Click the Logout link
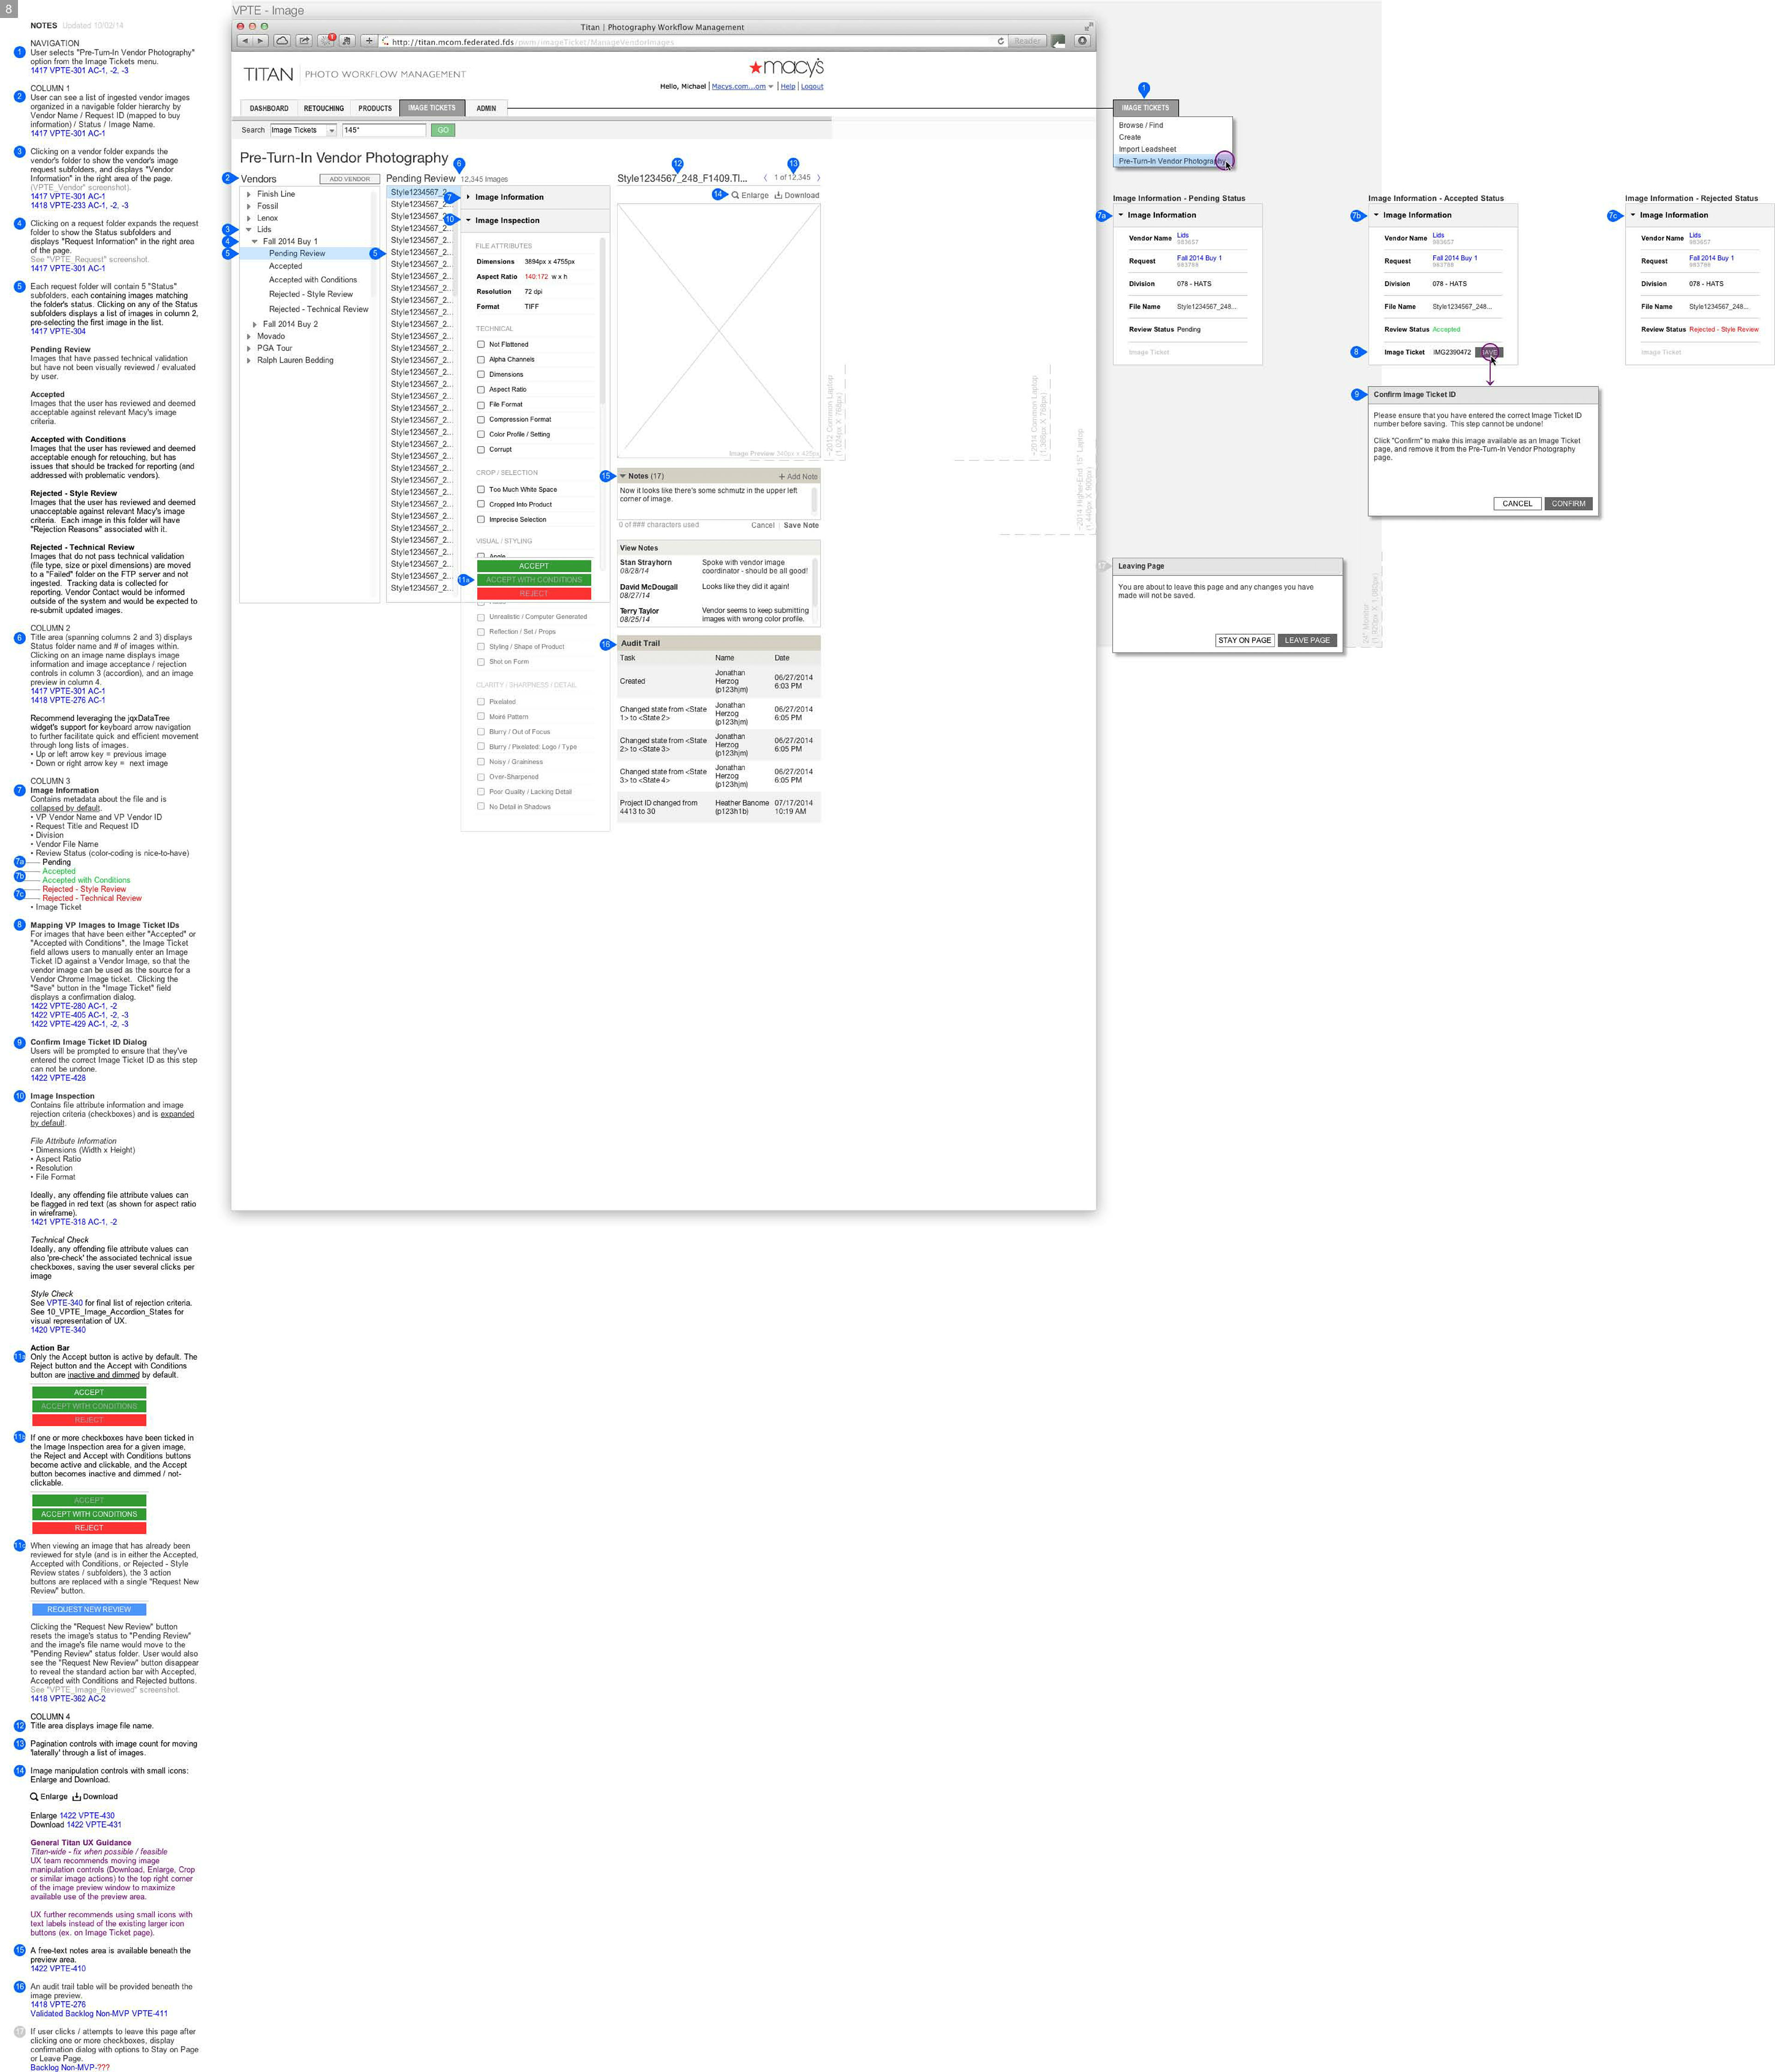The height and width of the screenshot is (2072, 1775). pyautogui.click(x=812, y=86)
